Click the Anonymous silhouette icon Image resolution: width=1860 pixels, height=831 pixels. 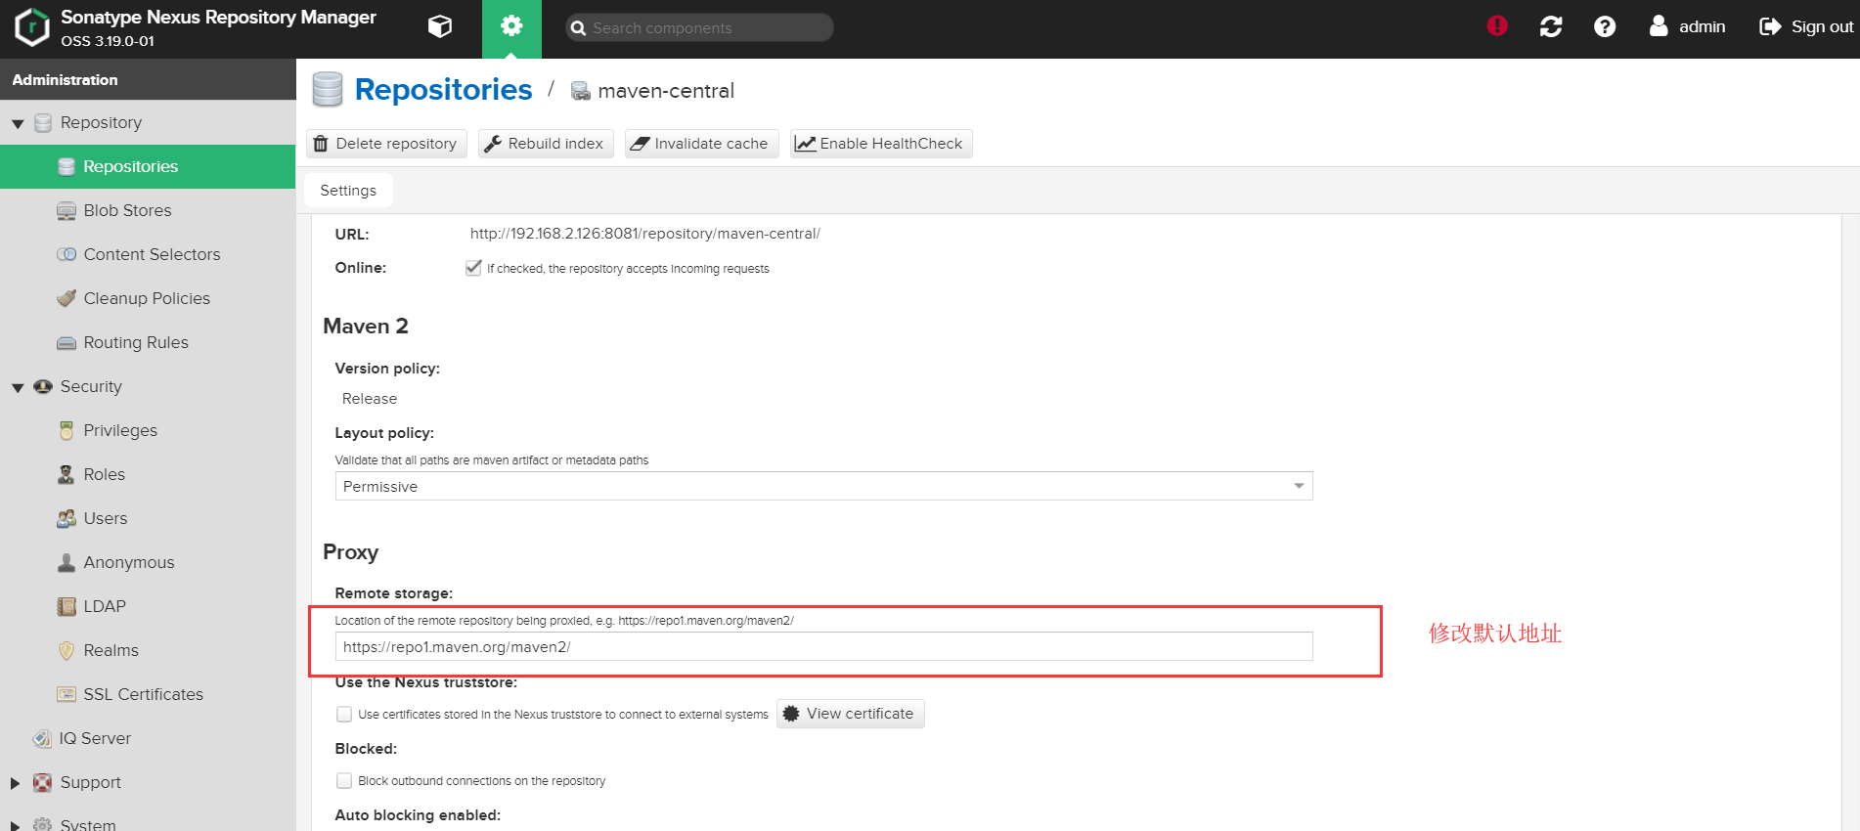point(66,562)
